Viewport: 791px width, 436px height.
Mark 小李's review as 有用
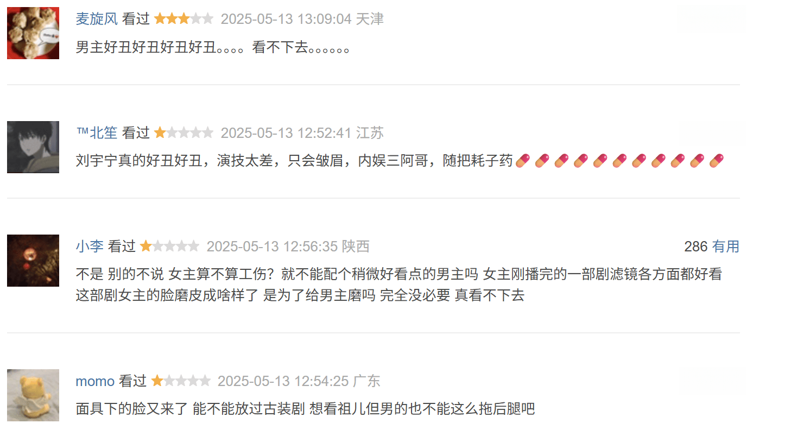[x=726, y=247]
